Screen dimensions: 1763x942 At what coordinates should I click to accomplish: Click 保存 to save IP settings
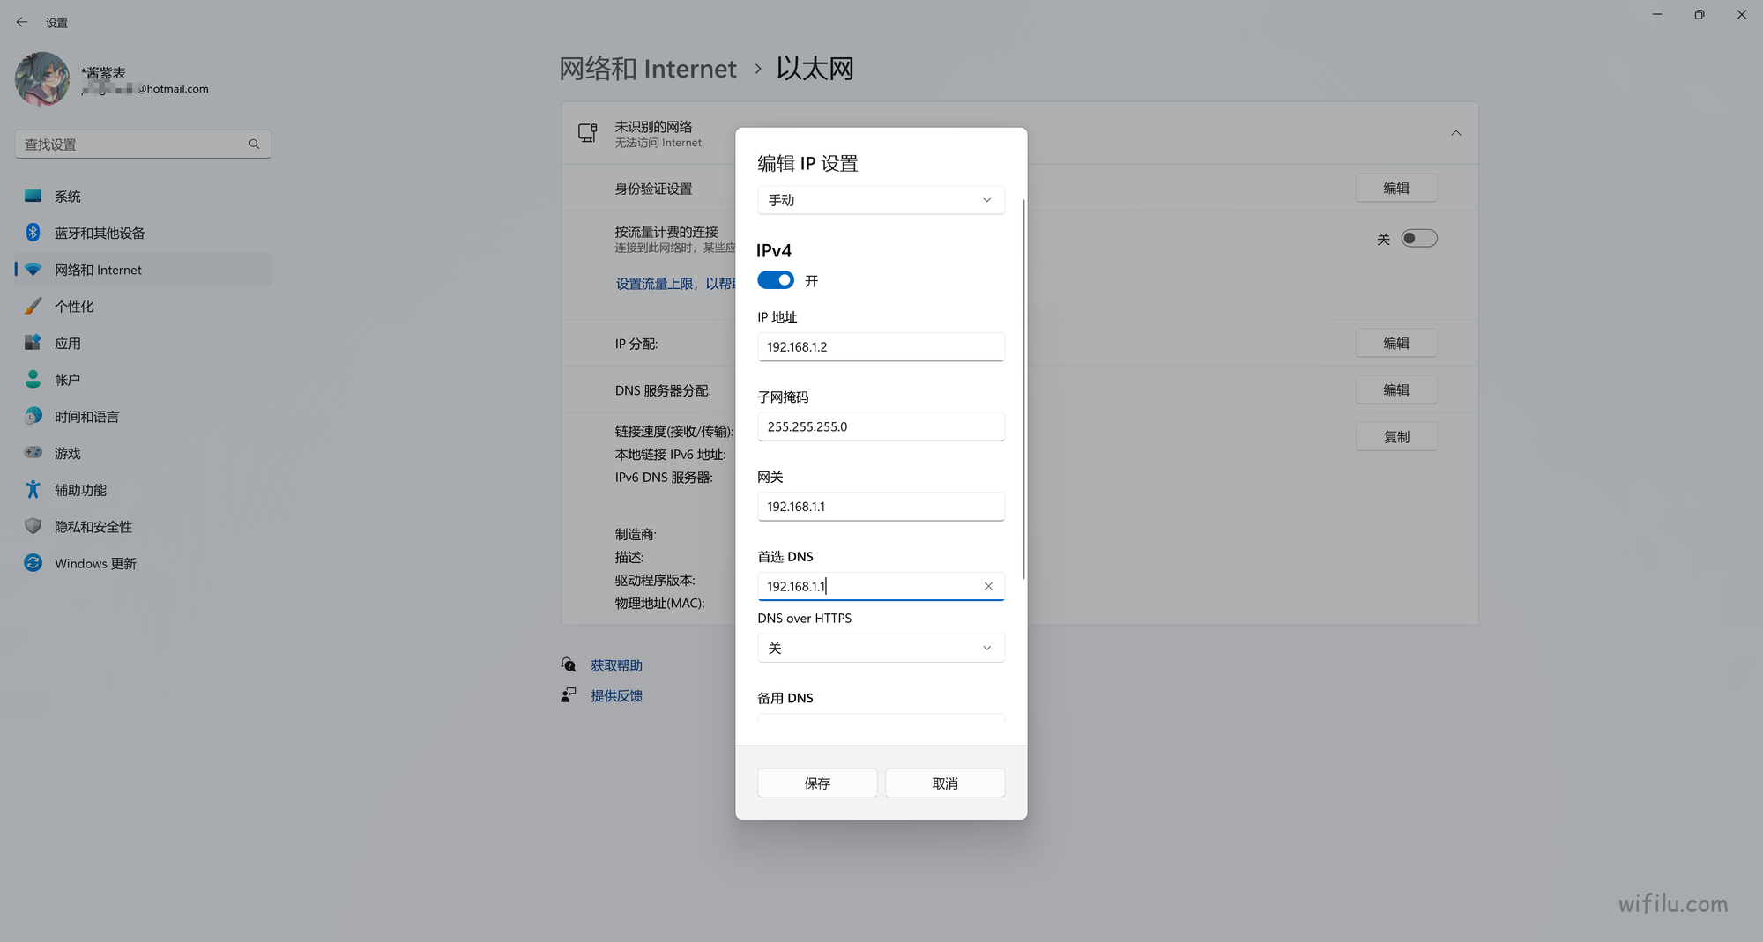click(817, 783)
